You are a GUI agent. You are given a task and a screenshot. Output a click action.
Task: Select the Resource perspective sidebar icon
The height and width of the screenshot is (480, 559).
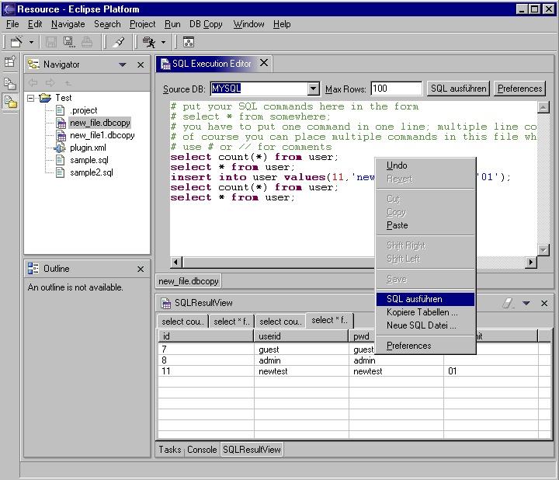point(10,102)
